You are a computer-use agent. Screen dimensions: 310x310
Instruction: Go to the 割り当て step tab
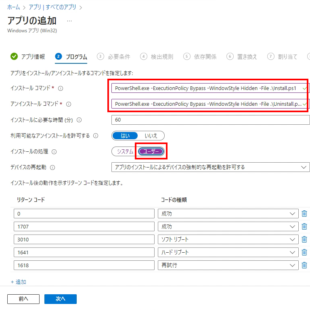282,57
